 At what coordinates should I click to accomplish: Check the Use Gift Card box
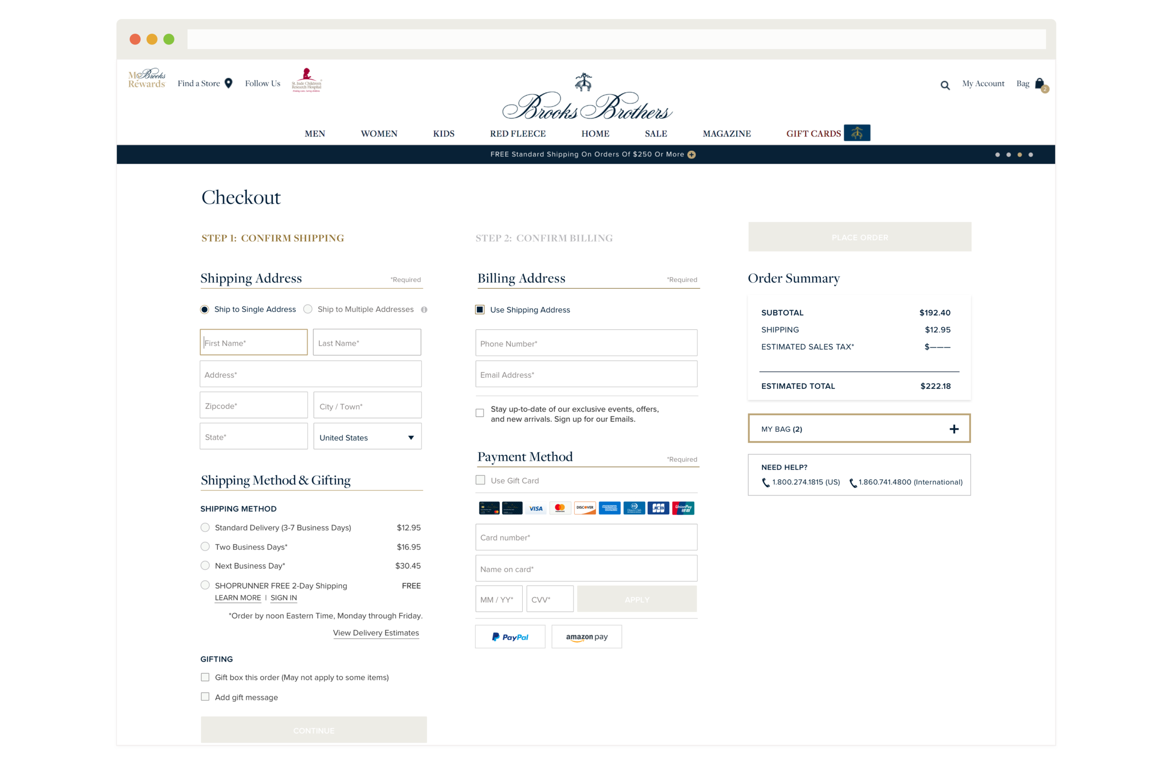point(480,480)
